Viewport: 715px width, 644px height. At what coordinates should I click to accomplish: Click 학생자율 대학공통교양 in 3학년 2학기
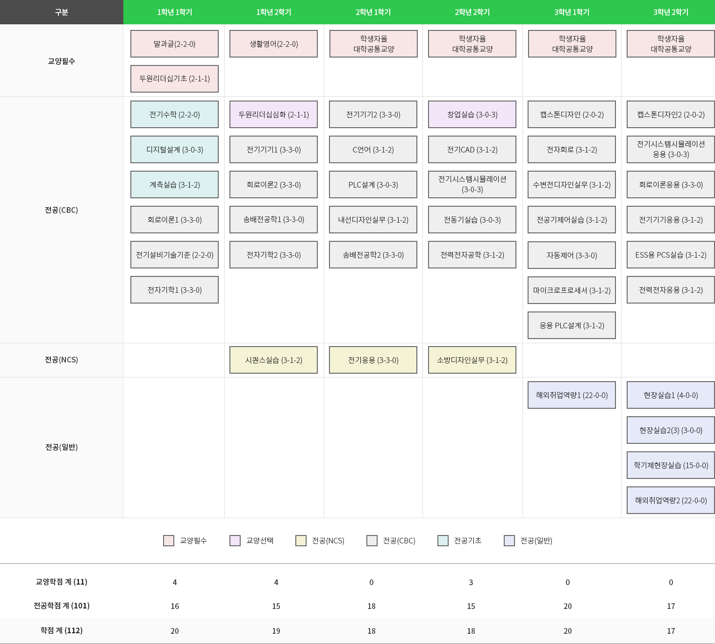click(x=671, y=44)
